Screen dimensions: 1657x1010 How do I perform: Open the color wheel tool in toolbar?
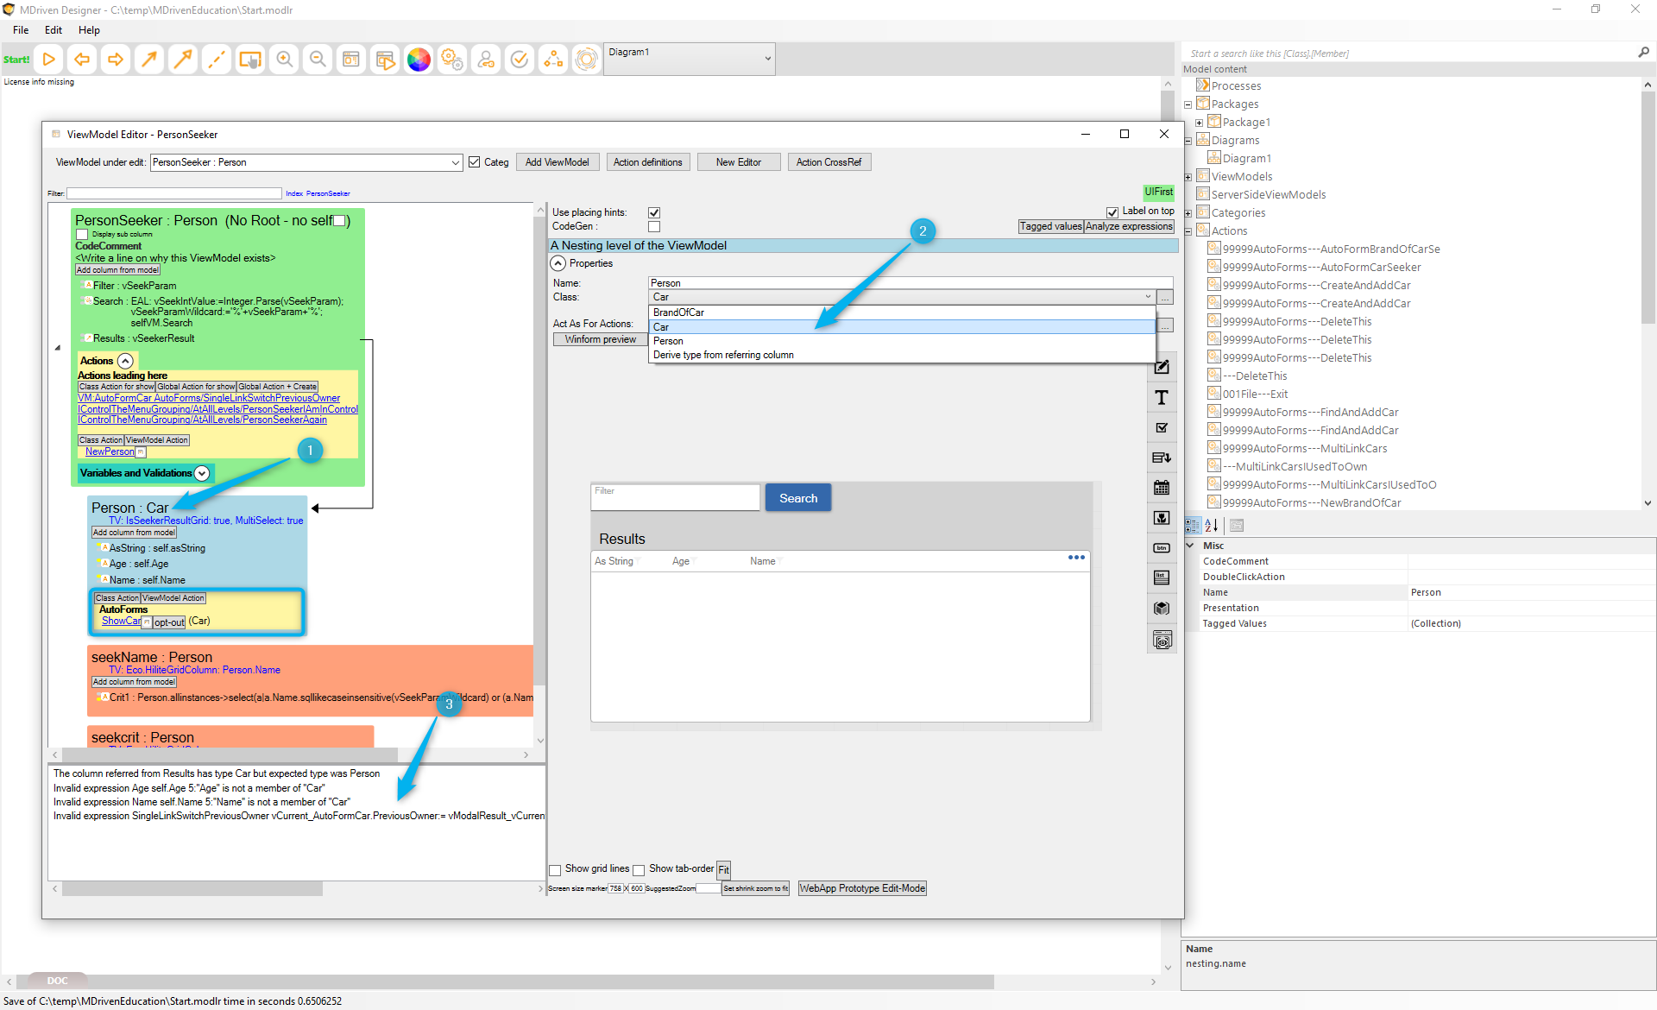419,59
